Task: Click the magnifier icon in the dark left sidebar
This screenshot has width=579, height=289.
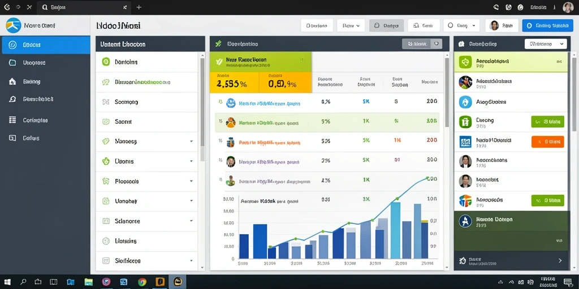Action: point(12,99)
